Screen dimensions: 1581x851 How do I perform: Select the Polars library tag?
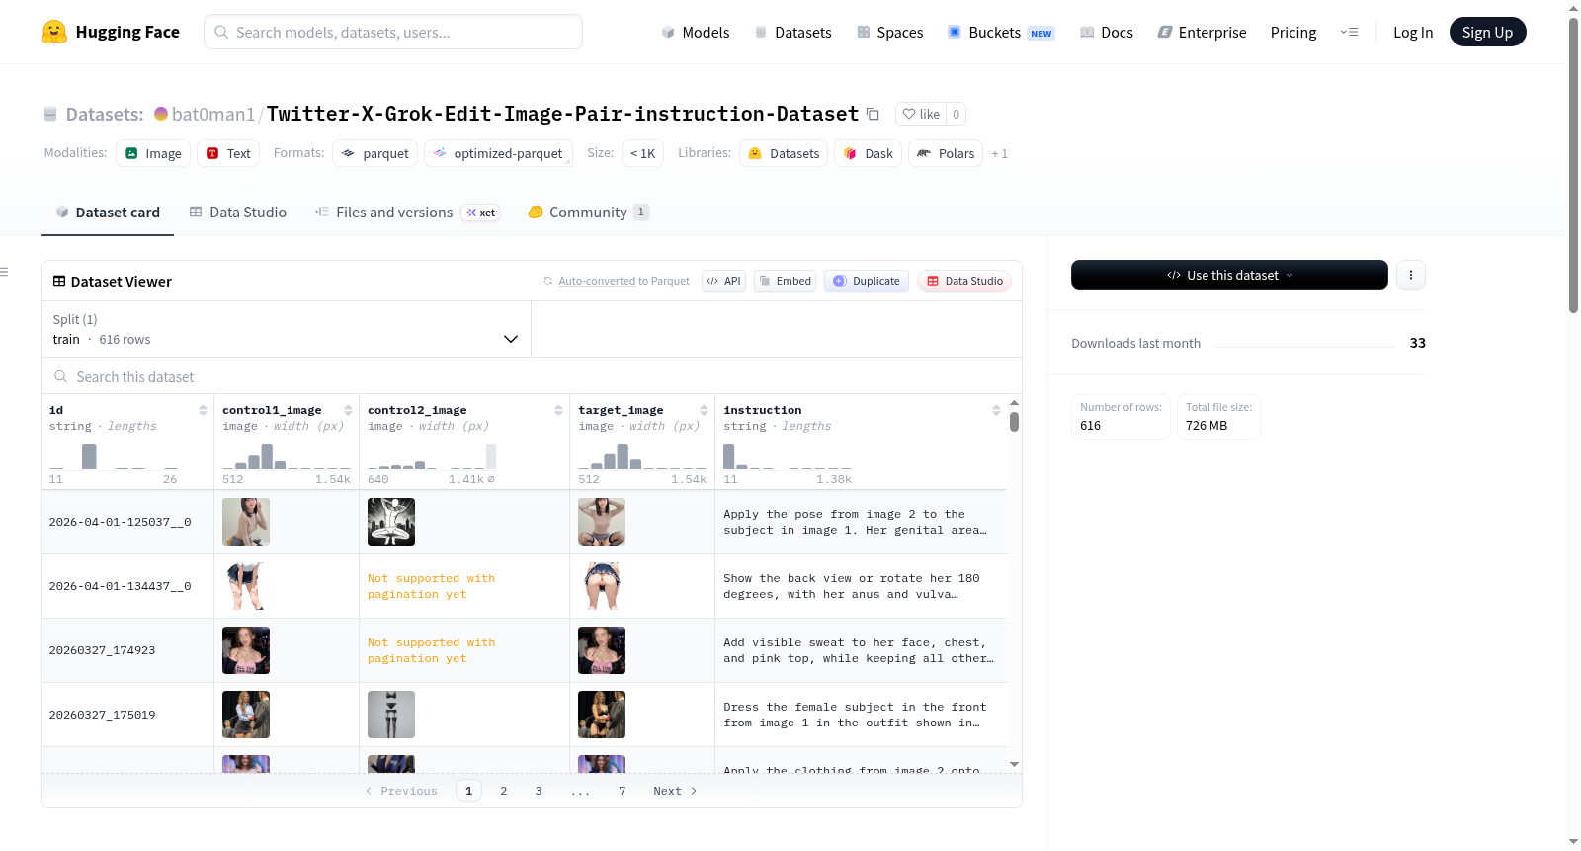tap(946, 153)
